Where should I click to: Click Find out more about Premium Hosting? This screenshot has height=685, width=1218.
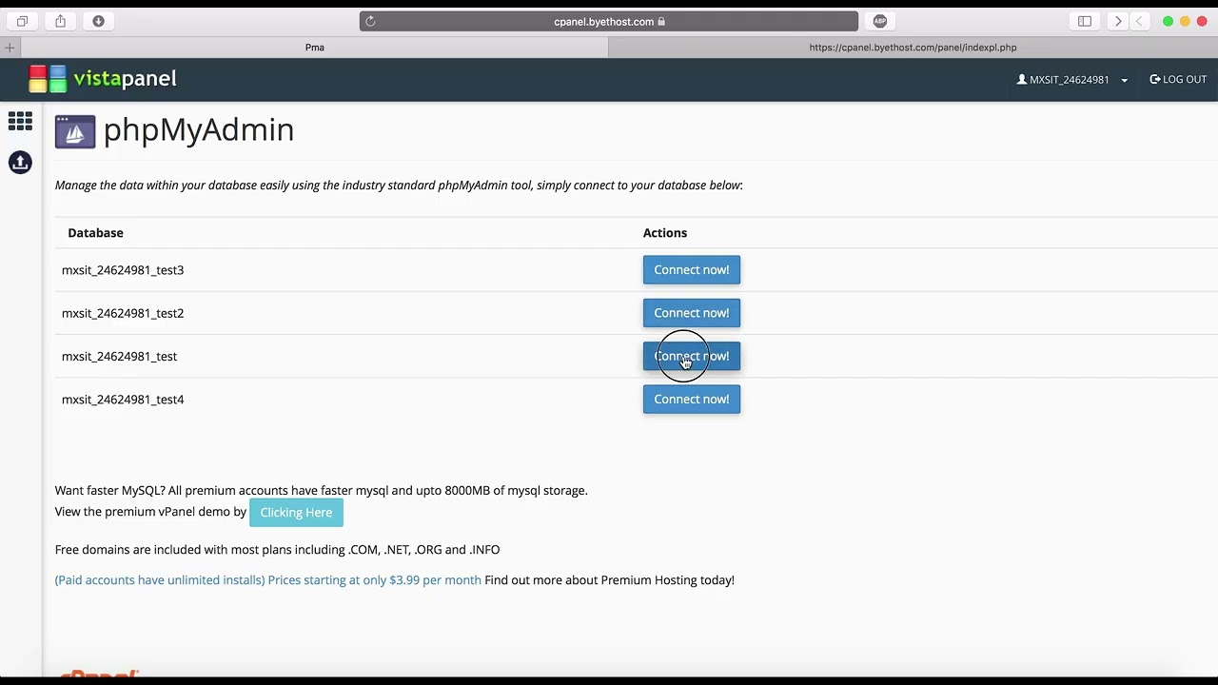click(609, 580)
